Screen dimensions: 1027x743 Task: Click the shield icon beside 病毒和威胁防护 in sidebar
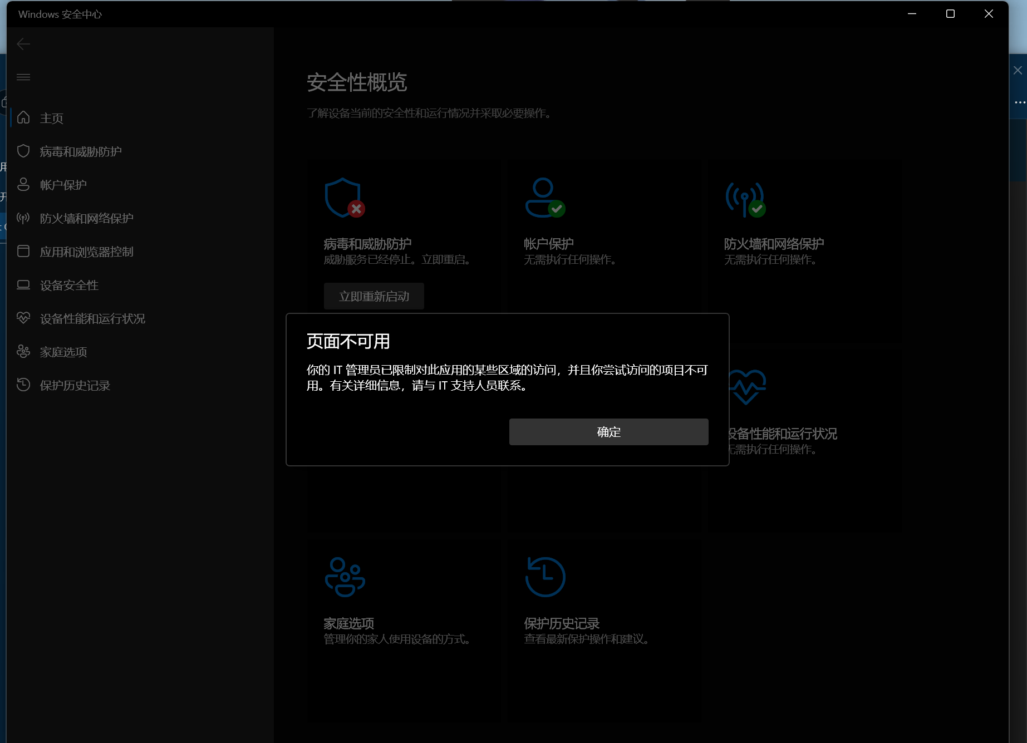(x=23, y=151)
